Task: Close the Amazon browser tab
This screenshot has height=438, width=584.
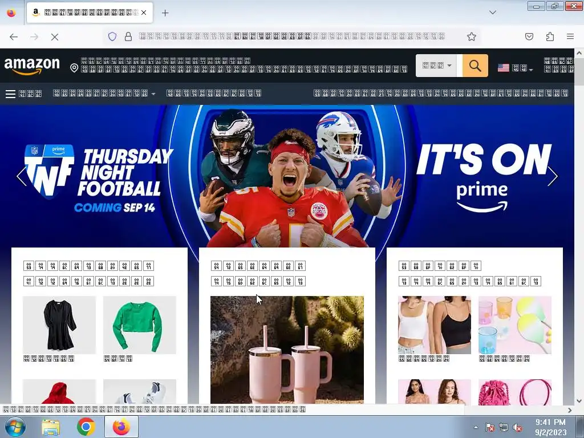Action: pyautogui.click(x=144, y=13)
